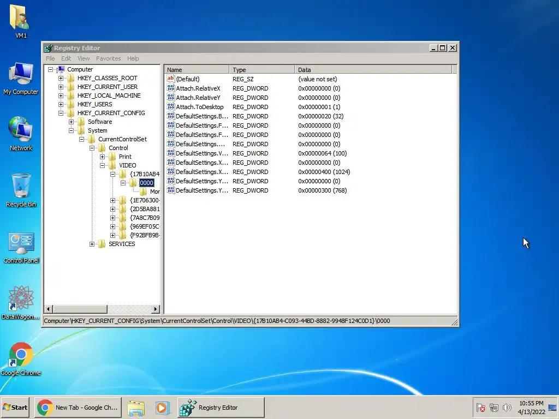Select the {F92BFB9B key
The width and height of the screenshot is (559, 419).
(x=145, y=235)
